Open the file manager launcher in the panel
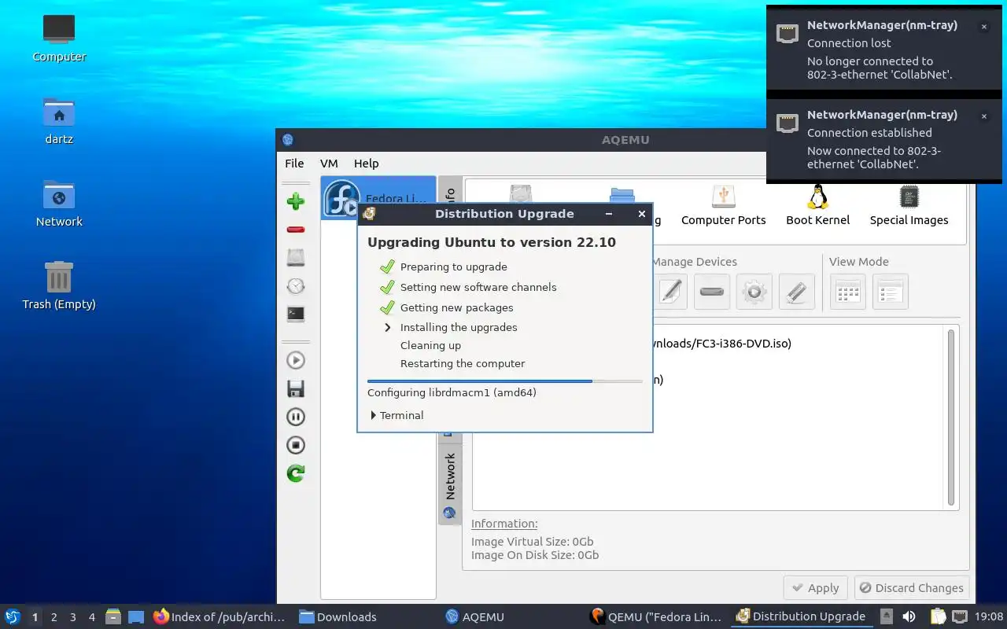The height and width of the screenshot is (629, 1007). [113, 616]
